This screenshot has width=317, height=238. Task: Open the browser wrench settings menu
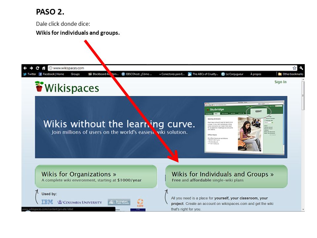(301, 68)
